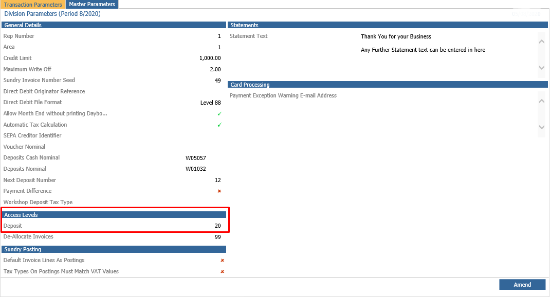Collapse the General Details section
Screen dimensions: 551x299
click(x=114, y=25)
